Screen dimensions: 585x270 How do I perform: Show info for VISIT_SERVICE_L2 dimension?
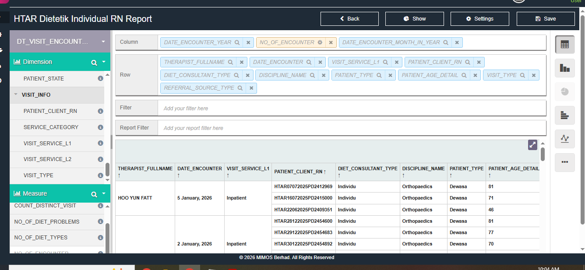coord(100,159)
